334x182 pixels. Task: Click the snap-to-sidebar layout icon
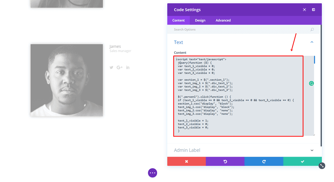click(x=314, y=9)
